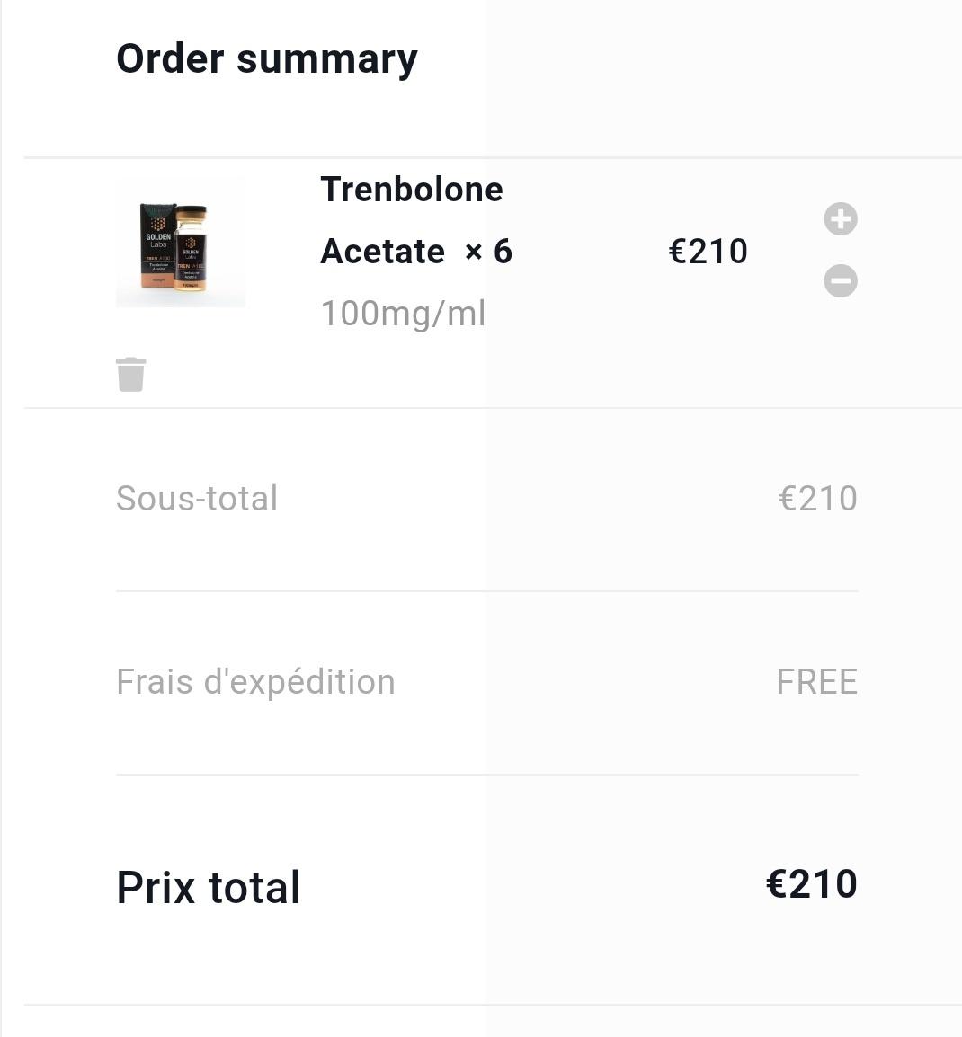Select the Prix total label
962x1037 pixels.
pos(209,887)
